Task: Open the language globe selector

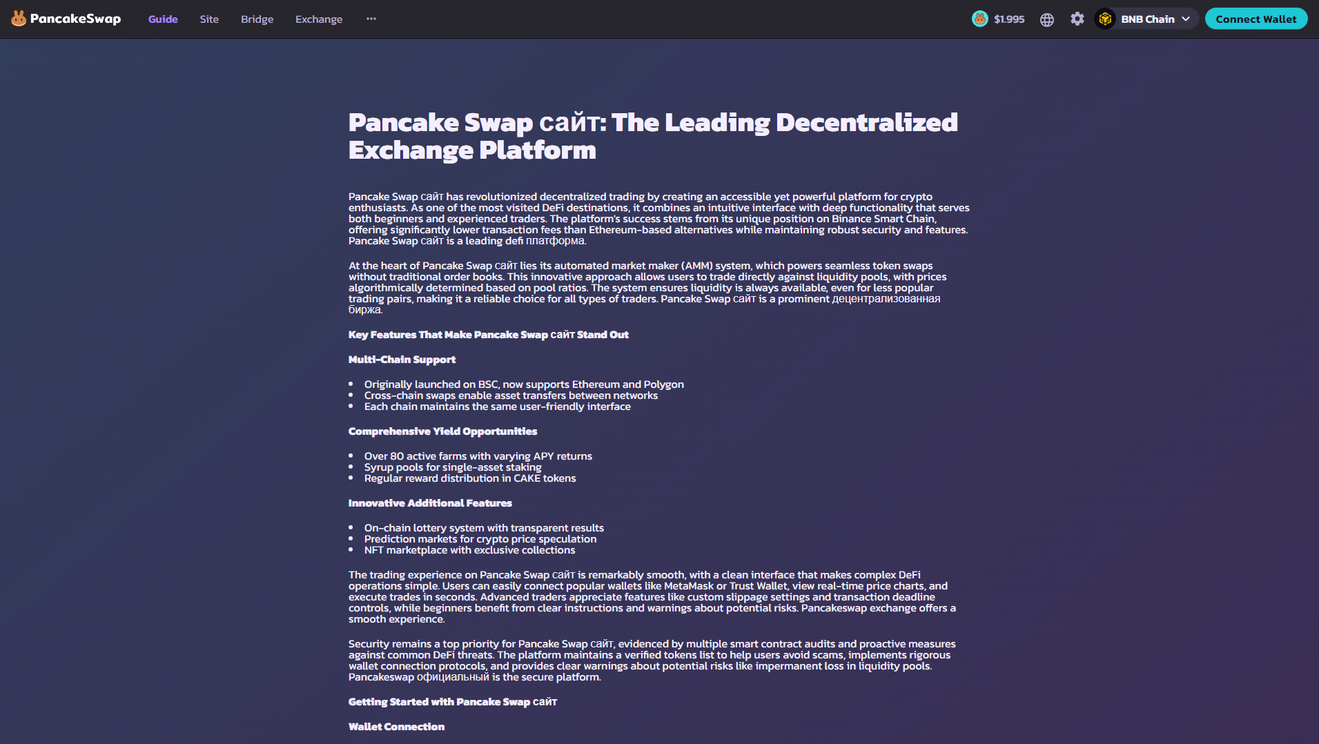Action: click(x=1047, y=19)
